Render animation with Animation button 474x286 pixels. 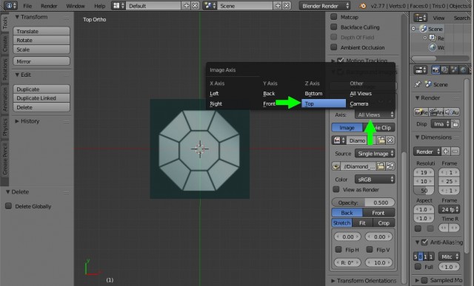click(436, 112)
